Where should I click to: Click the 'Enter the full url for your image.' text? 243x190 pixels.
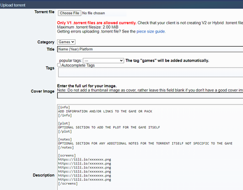(87, 86)
